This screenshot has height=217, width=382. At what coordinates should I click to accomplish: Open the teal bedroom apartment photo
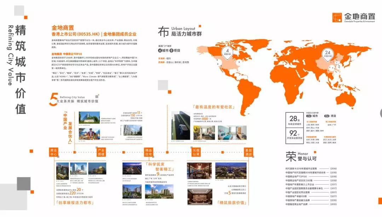tap(232, 133)
